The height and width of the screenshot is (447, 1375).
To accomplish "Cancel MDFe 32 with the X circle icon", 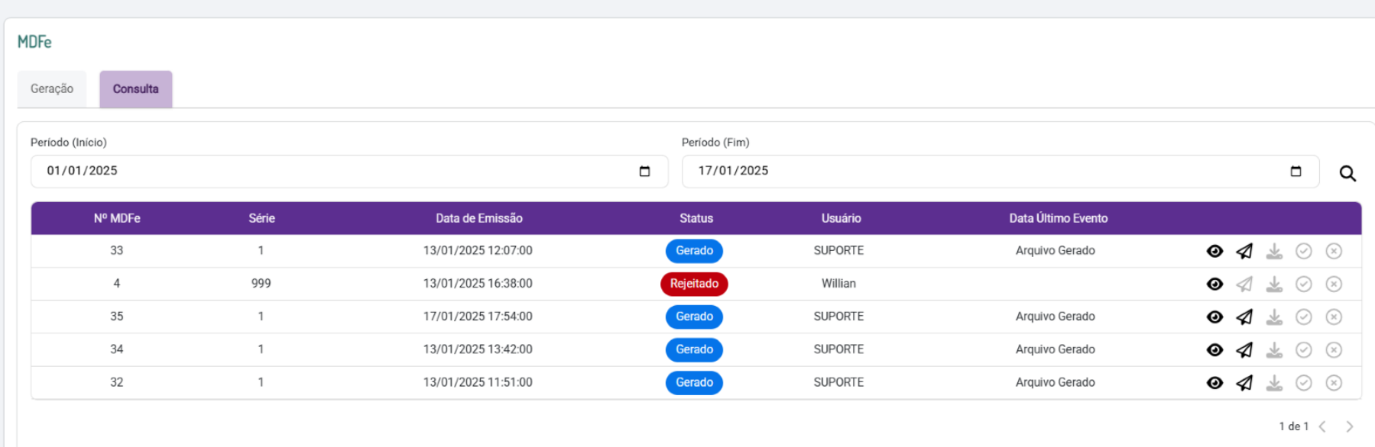I will click(x=1334, y=382).
